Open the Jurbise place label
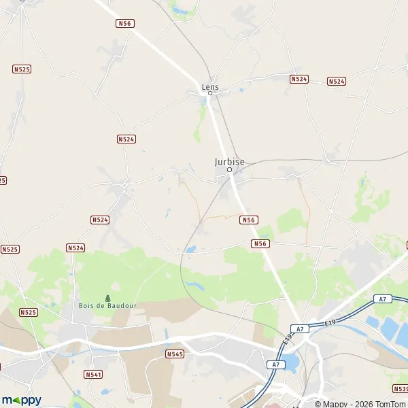Screen dimensions: 408x408 pos(230,162)
